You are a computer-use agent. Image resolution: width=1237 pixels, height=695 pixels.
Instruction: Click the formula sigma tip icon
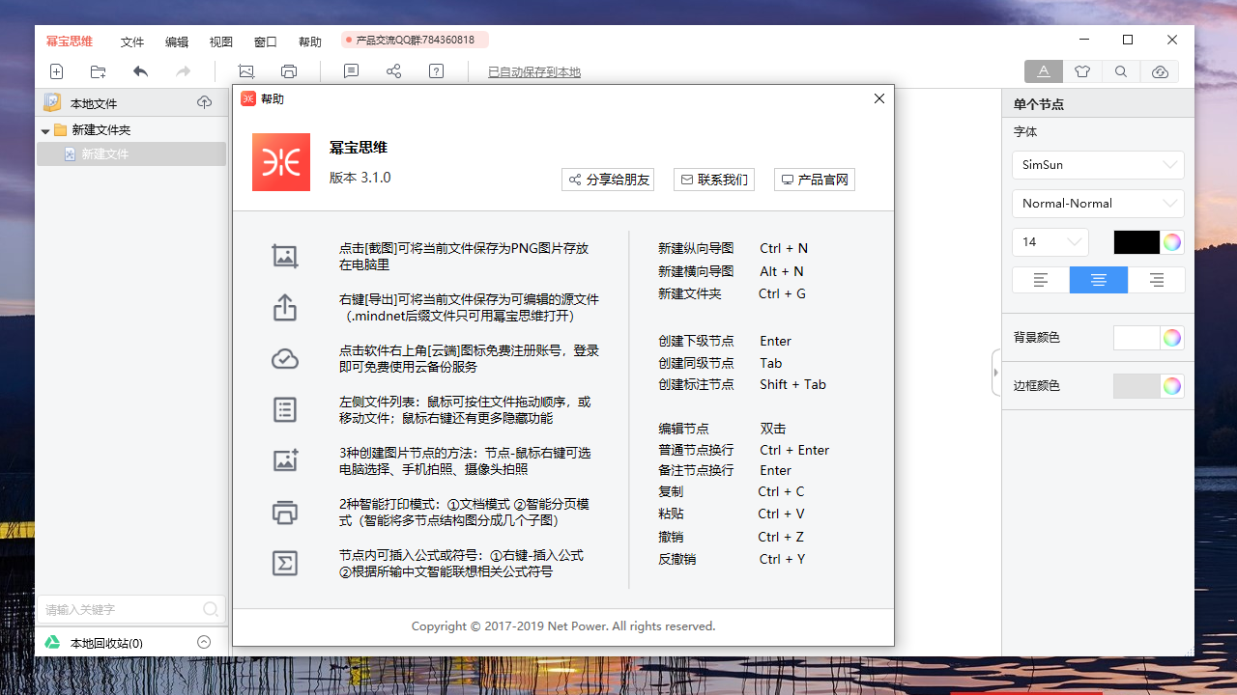[x=285, y=563]
